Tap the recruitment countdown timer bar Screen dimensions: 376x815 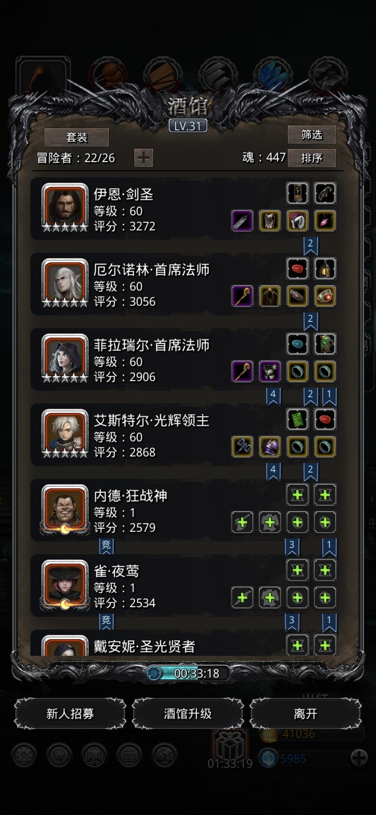[x=188, y=673]
